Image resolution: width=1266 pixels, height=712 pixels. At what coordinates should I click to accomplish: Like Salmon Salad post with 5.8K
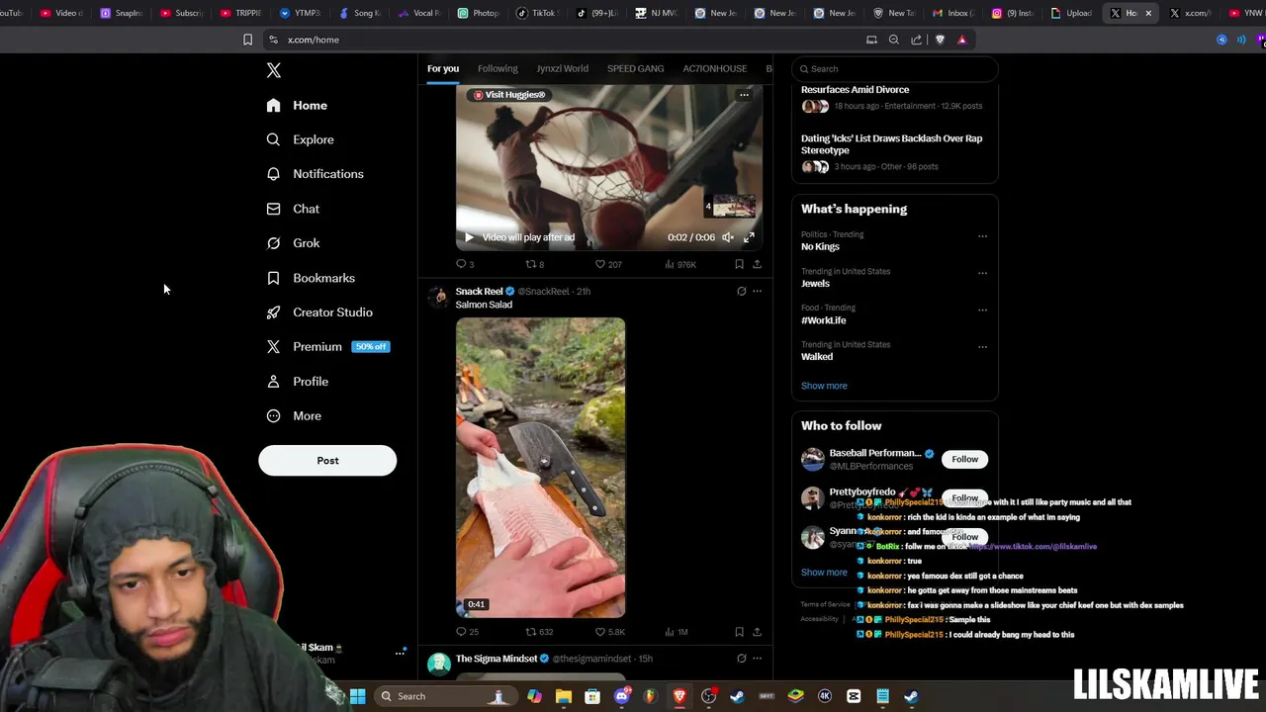[x=609, y=632]
